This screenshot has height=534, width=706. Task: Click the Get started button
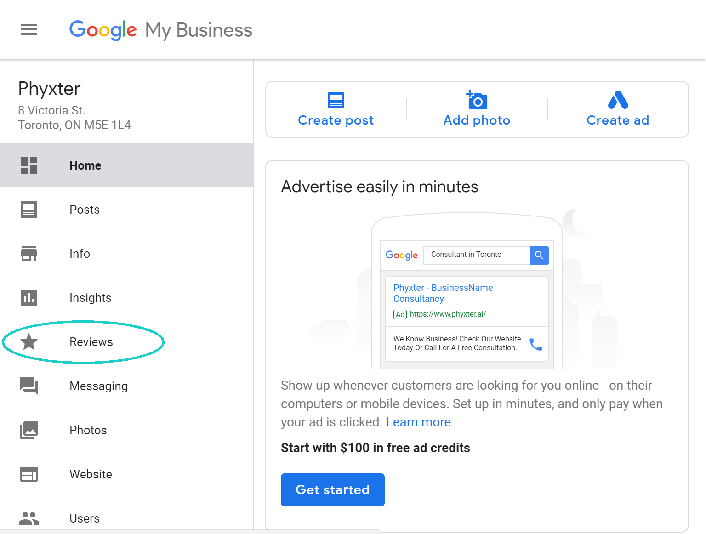tap(333, 490)
